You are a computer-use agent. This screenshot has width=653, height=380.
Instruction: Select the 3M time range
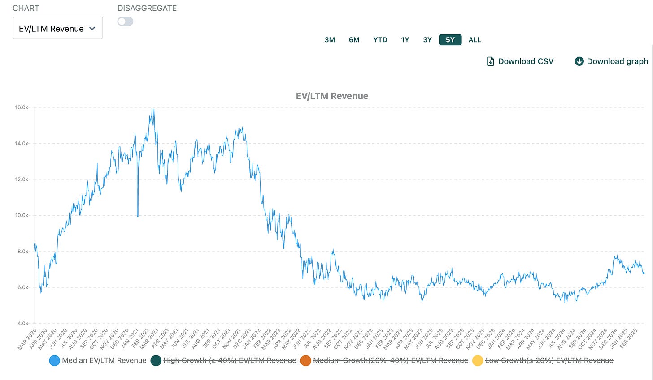(330, 40)
